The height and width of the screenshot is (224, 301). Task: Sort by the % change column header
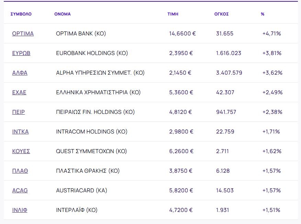point(263,14)
